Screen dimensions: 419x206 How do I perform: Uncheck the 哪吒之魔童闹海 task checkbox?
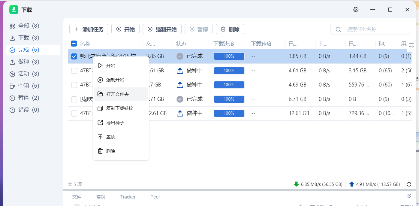(74, 56)
